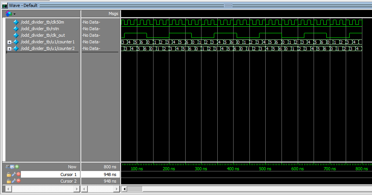Click the green insert cursor icon
This screenshot has width=372, height=195.
coord(17,167)
